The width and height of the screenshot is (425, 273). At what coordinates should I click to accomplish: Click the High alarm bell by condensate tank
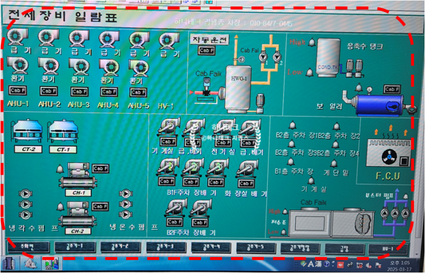312,42
